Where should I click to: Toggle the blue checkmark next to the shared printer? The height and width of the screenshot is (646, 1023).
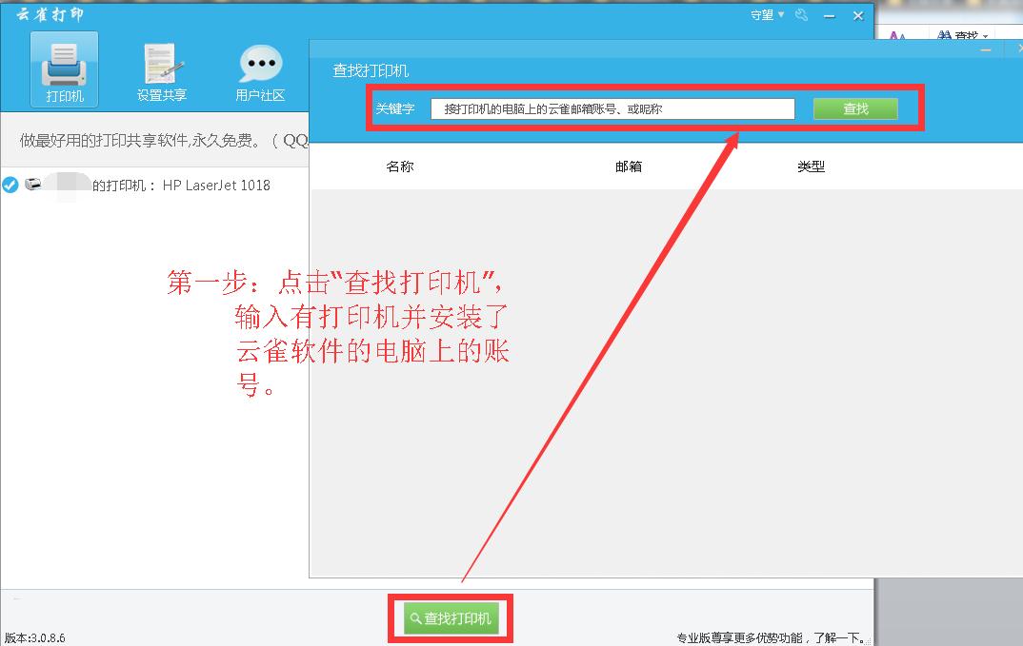pos(10,185)
